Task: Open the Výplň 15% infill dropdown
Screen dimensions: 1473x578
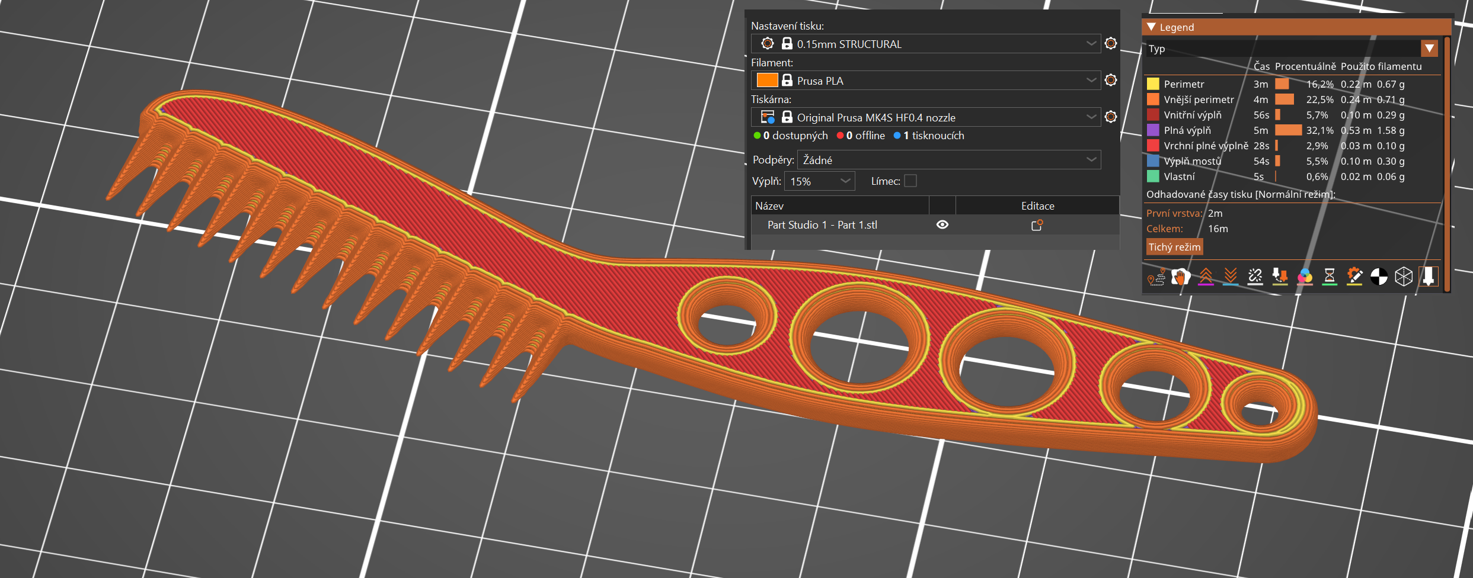Action: (819, 181)
